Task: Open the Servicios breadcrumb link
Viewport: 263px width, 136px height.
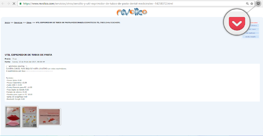Action: (18, 23)
